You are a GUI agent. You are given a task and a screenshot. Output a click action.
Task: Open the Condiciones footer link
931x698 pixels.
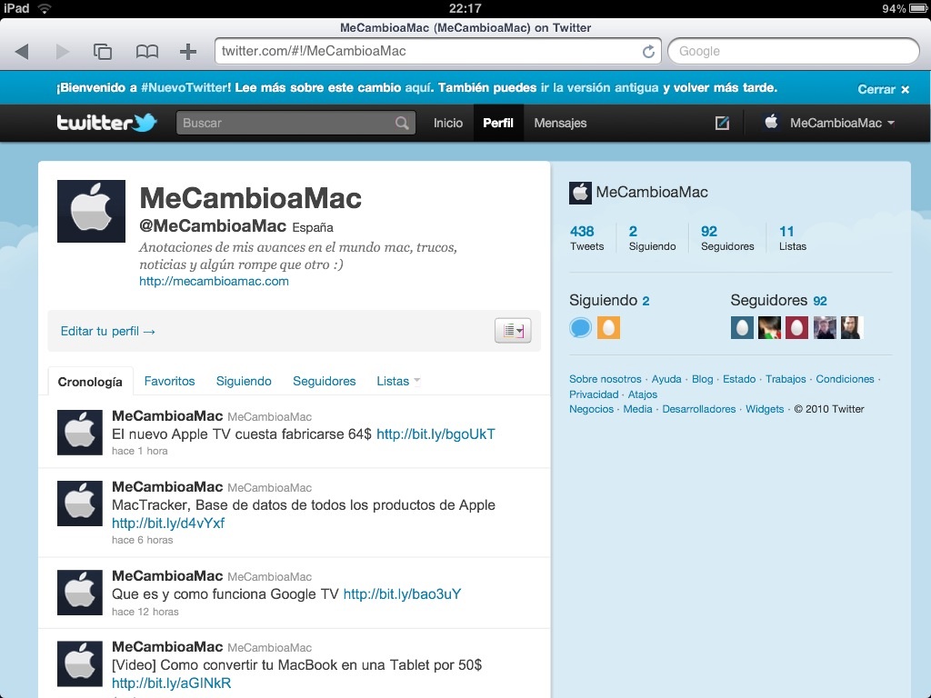845,379
